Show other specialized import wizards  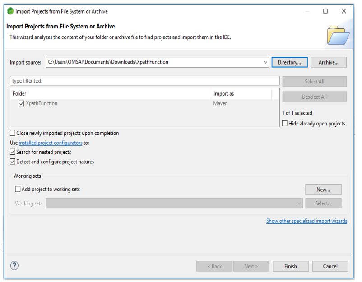point(306,221)
